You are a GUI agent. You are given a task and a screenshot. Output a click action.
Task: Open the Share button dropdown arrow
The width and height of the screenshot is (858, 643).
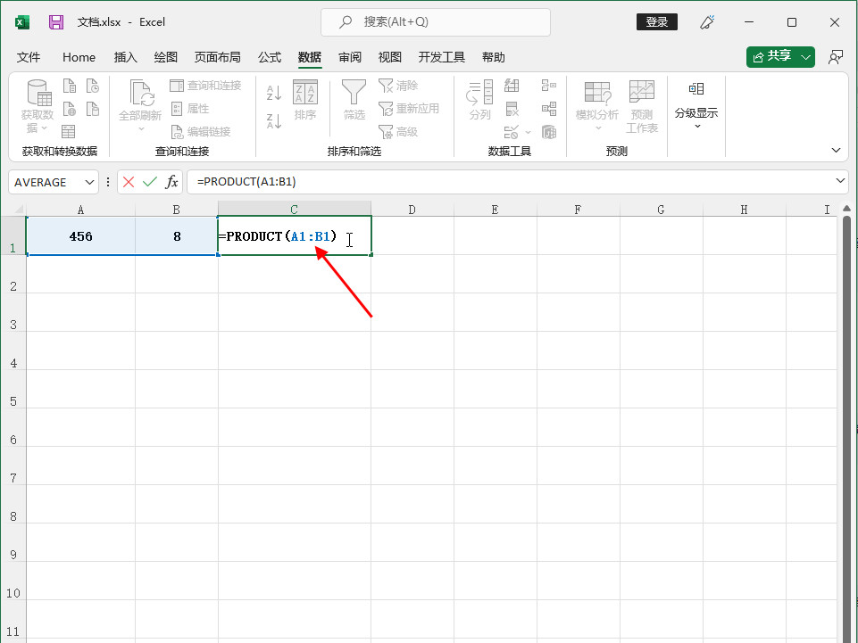point(806,57)
